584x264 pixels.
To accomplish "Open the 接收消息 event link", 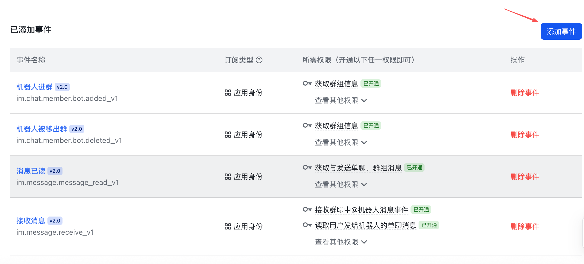I will tap(31, 221).
